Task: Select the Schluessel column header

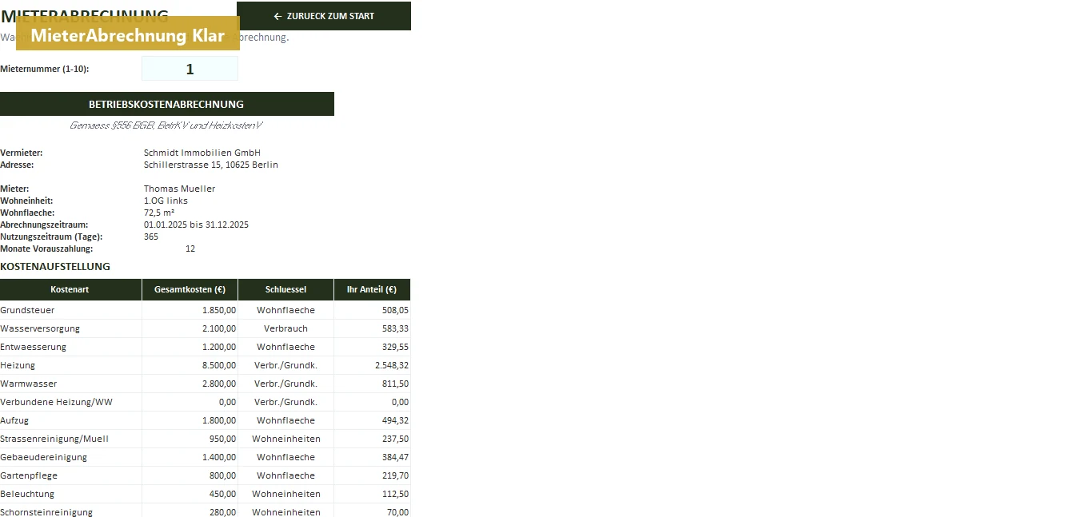Action: tap(285, 289)
